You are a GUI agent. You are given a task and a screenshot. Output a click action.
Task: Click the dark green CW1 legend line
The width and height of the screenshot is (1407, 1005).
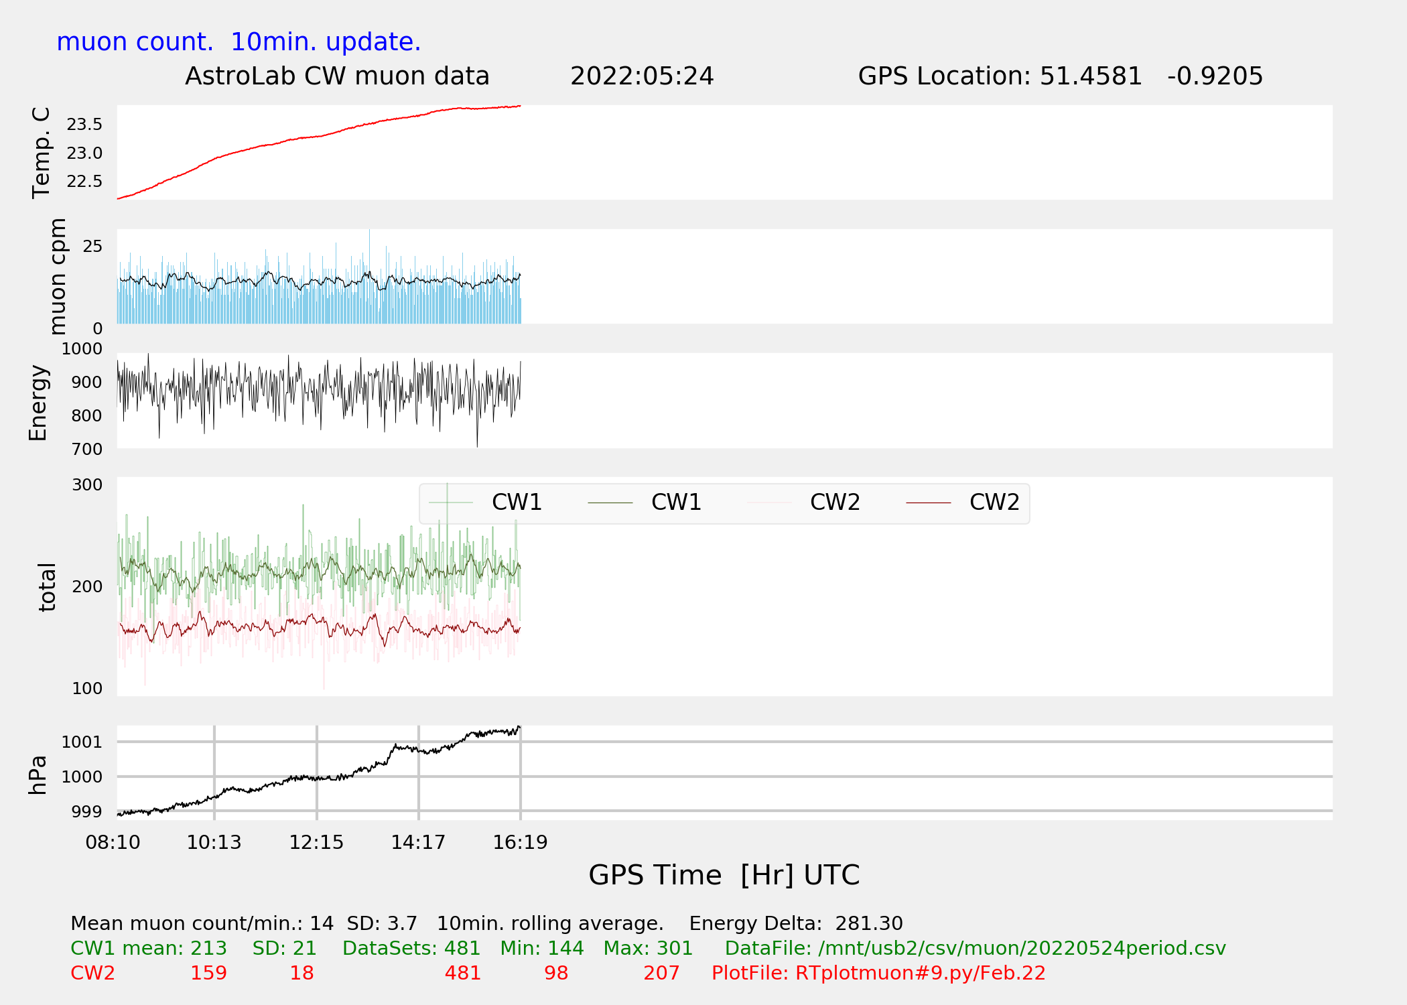click(x=610, y=503)
